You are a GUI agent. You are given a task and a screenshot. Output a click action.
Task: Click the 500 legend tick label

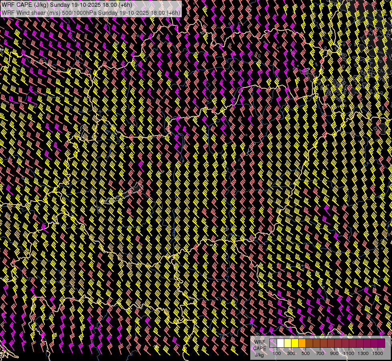click(x=306, y=353)
